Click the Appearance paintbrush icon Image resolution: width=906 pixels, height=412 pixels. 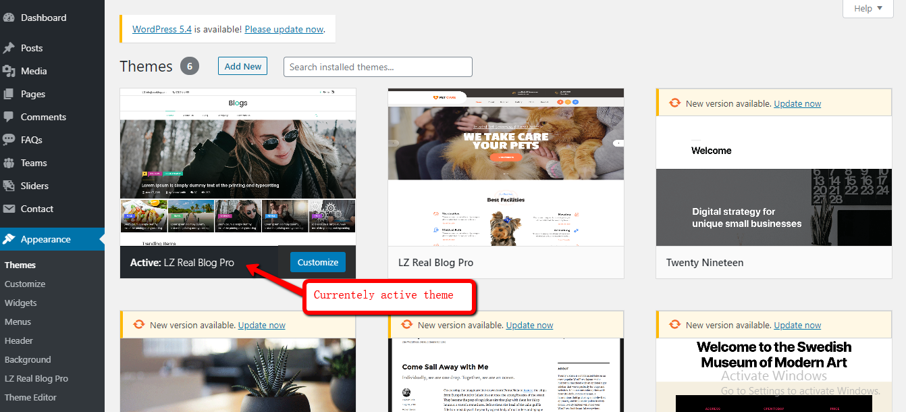9,239
